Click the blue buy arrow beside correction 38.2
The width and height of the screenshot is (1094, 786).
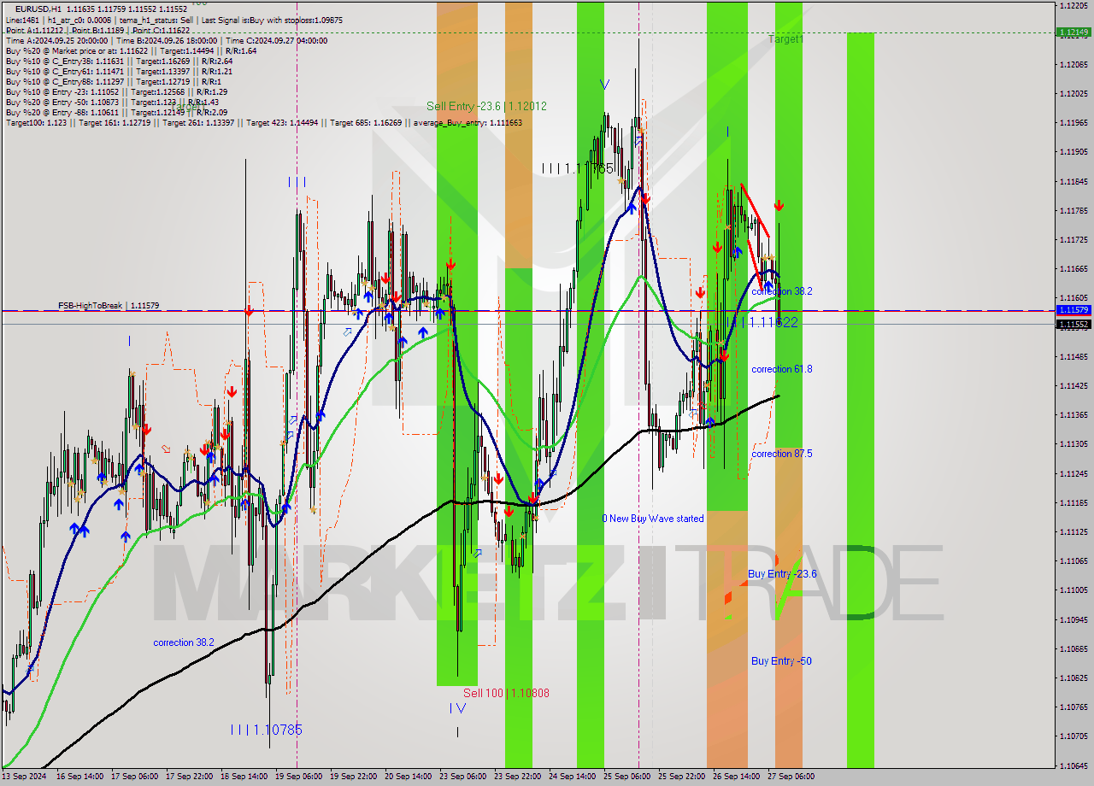[x=769, y=285]
